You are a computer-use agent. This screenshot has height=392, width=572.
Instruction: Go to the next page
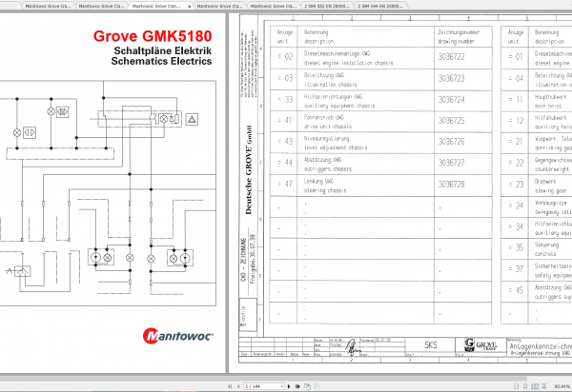click(x=289, y=386)
